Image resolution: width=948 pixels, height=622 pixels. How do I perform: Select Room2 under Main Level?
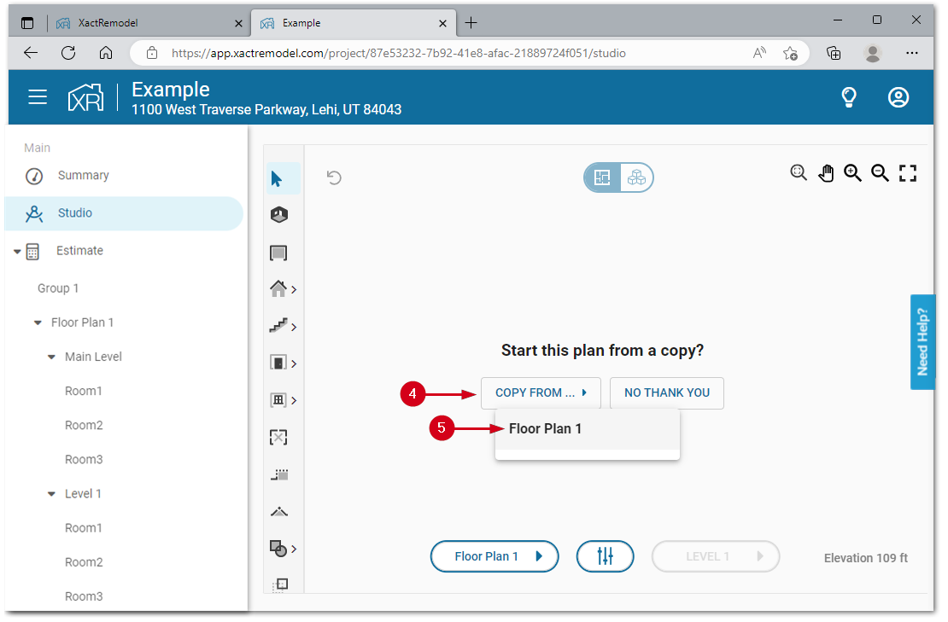[84, 426]
